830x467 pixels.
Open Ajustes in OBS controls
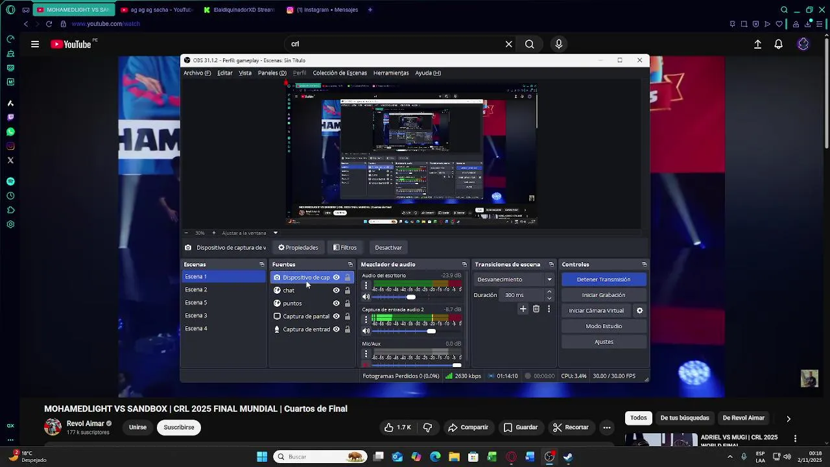click(x=604, y=342)
